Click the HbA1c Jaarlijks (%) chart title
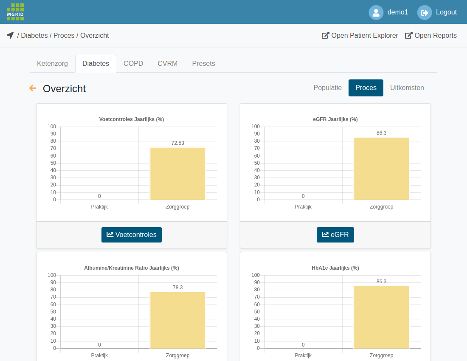The height and width of the screenshot is (361, 467). click(x=335, y=268)
